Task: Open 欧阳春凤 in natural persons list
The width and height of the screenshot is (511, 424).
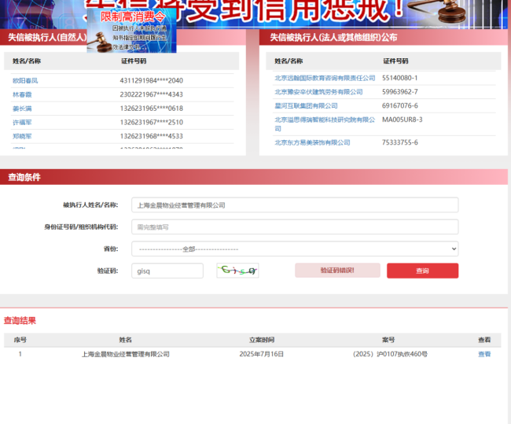Action: click(x=25, y=80)
